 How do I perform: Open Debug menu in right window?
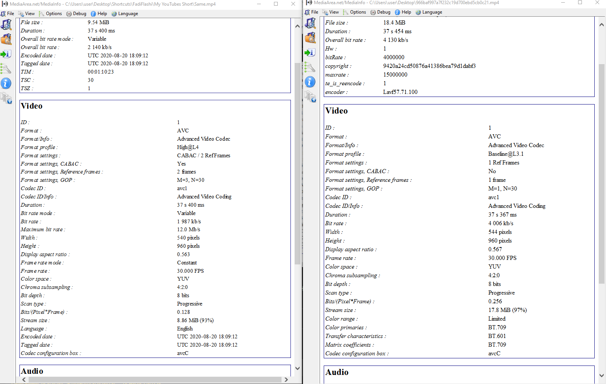pos(381,12)
